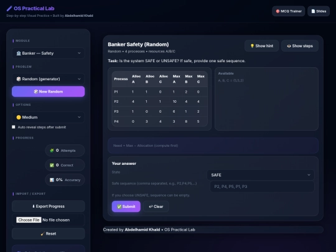This screenshot has width=336, height=252.
Task: Click Abdelhamid Khald name in footer
Action: [x=142, y=230]
